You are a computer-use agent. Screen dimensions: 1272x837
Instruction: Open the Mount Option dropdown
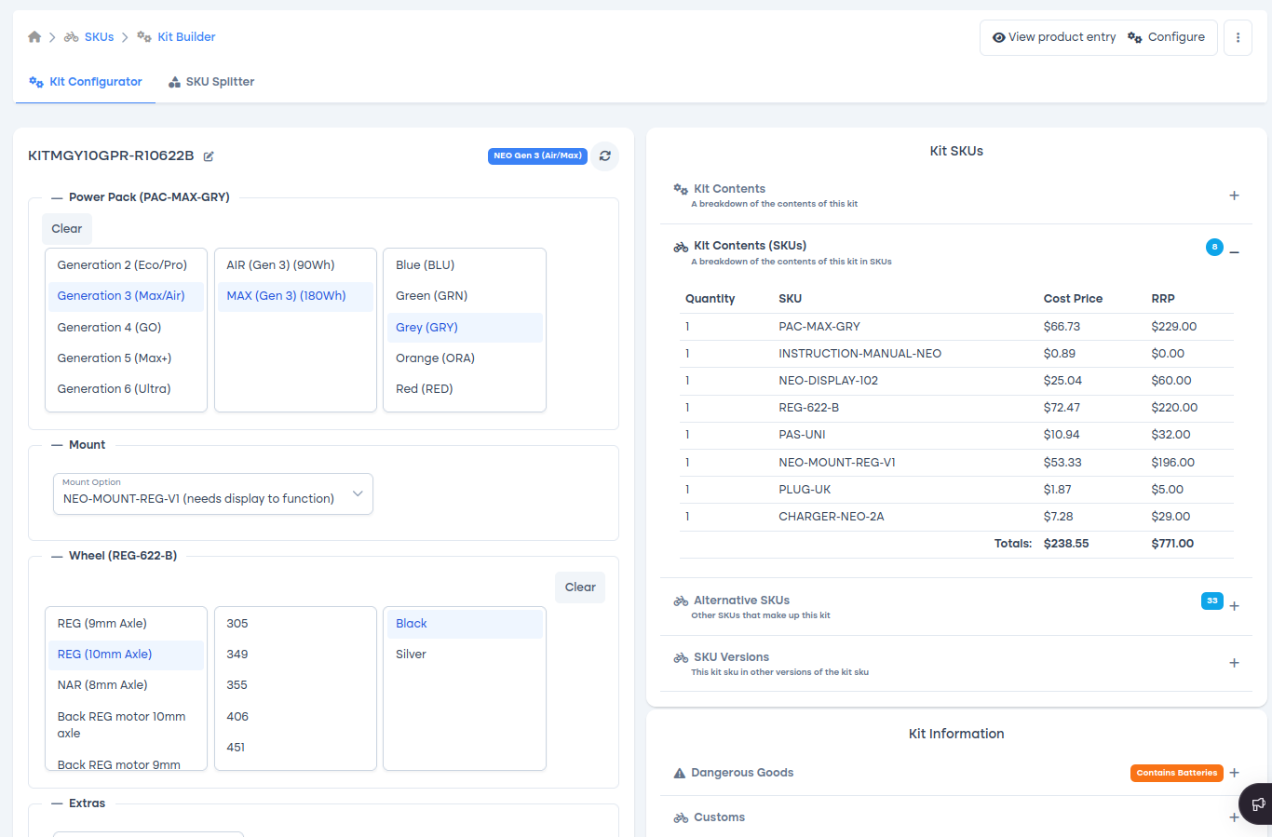(x=213, y=494)
